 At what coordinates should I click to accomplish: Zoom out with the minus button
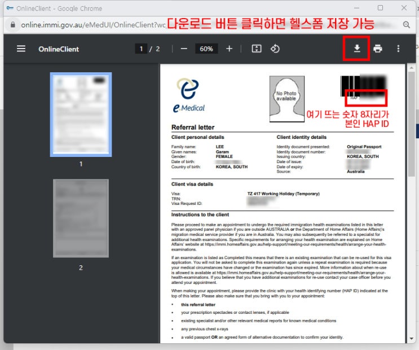(x=184, y=49)
